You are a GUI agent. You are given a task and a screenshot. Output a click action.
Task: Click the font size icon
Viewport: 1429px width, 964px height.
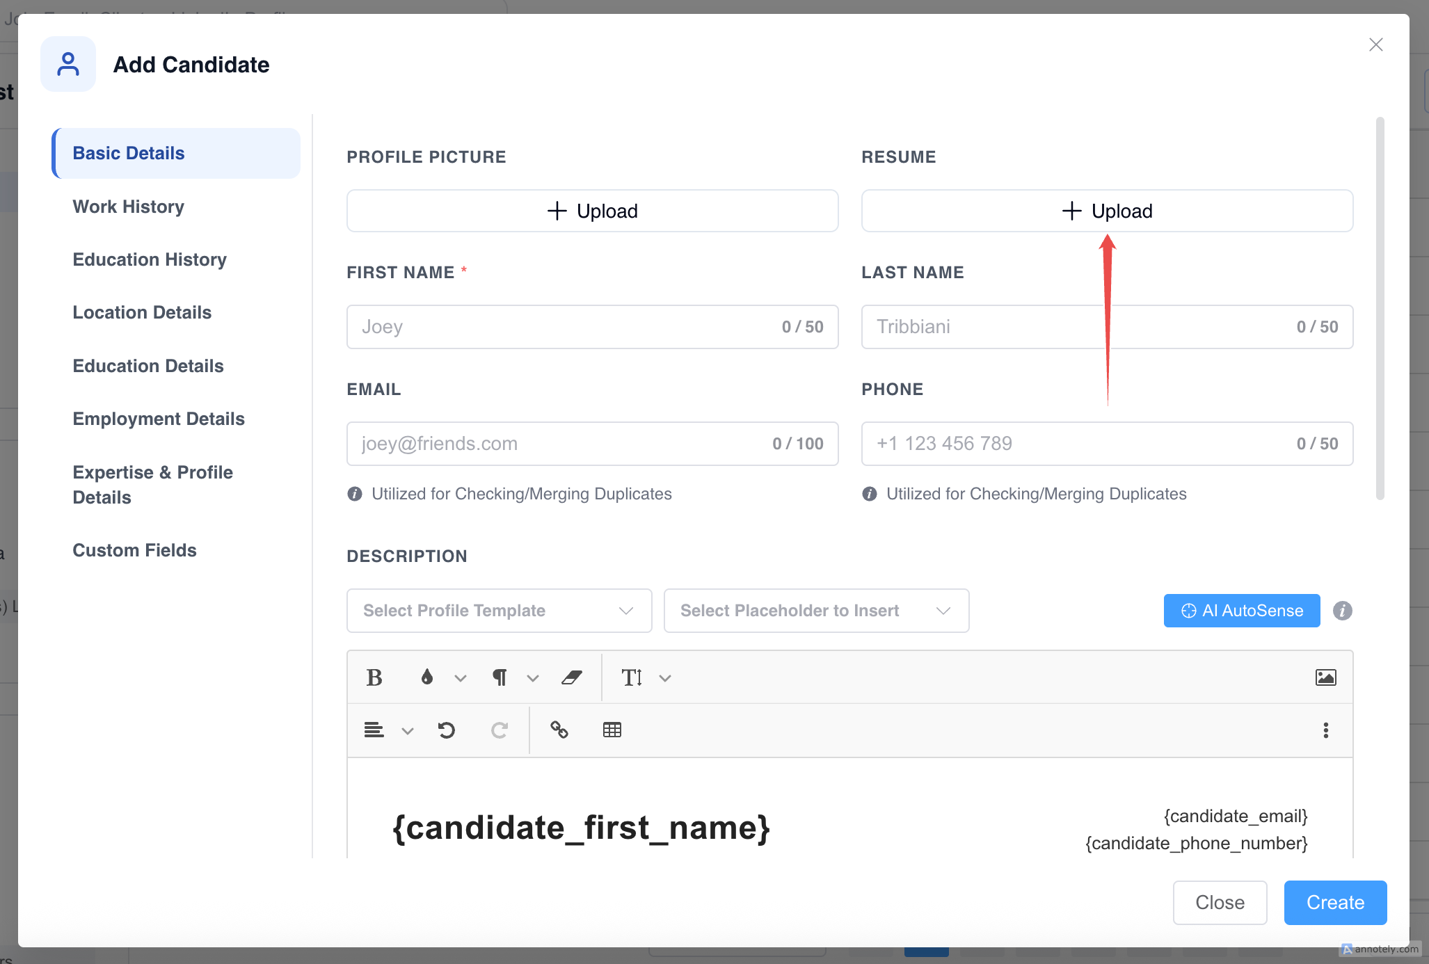[632, 677]
